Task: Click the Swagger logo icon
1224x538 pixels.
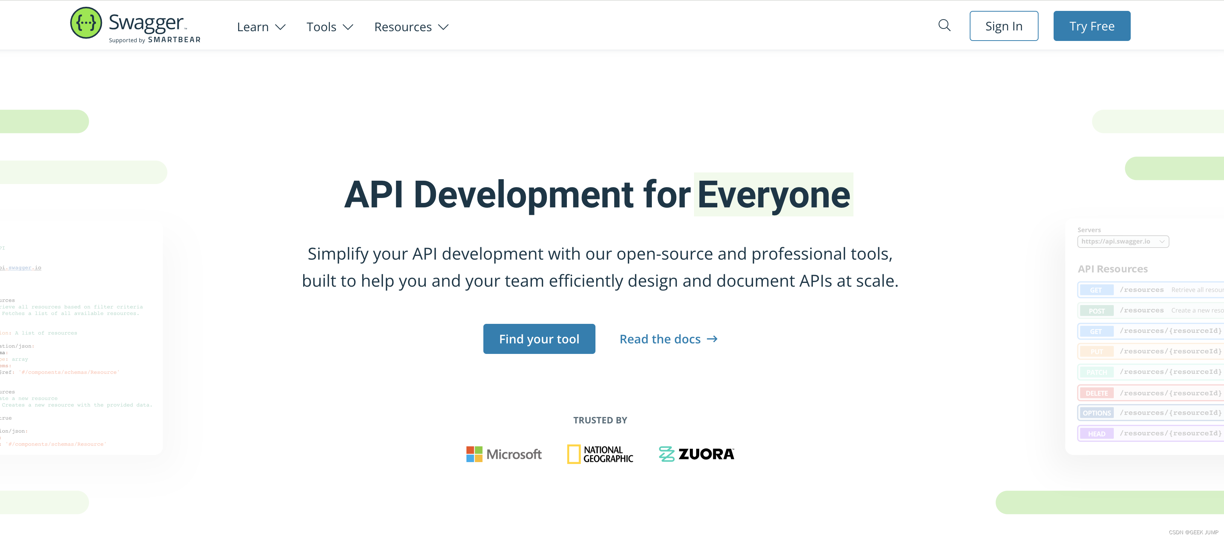Action: coord(86,23)
